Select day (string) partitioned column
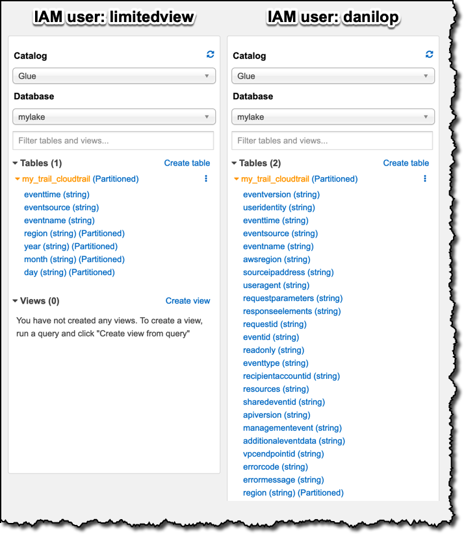 (70, 272)
